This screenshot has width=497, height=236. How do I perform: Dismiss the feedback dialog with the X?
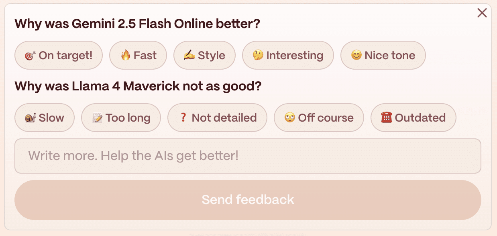point(482,13)
